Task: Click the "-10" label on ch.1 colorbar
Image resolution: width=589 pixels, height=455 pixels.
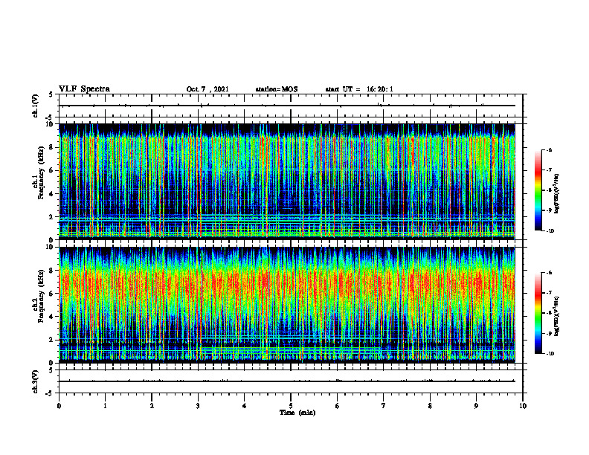Action: coord(550,230)
